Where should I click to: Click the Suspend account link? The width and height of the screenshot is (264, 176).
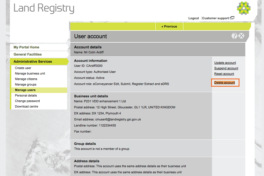tap(226, 68)
